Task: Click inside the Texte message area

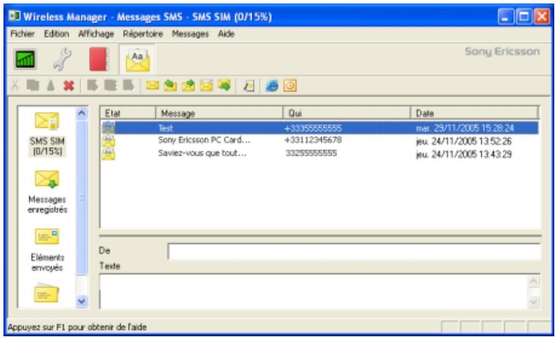Action: point(313,292)
